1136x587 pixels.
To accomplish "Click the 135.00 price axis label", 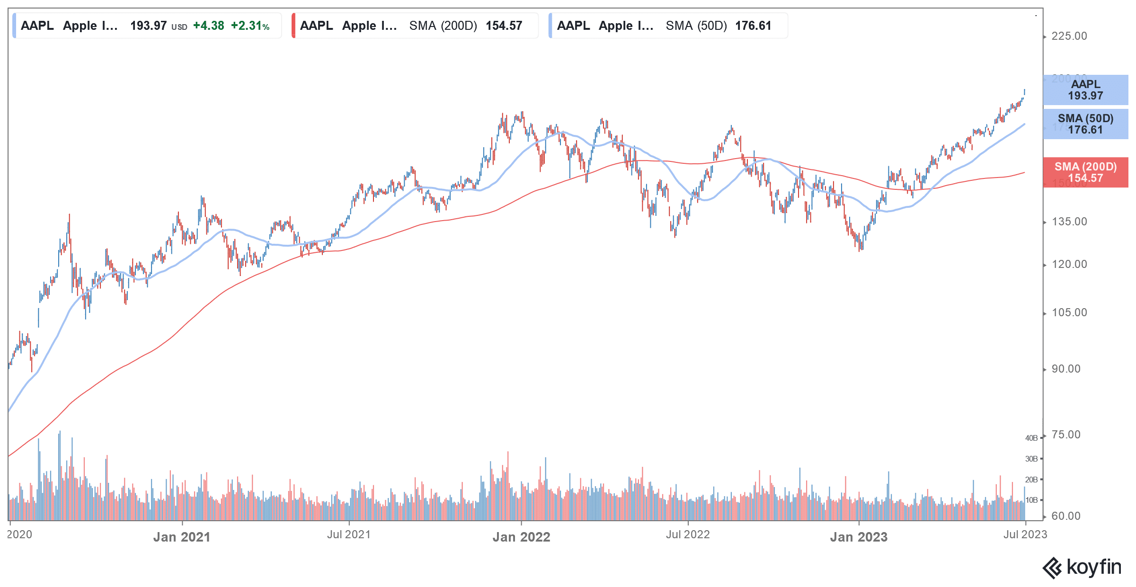I will coord(1069,222).
